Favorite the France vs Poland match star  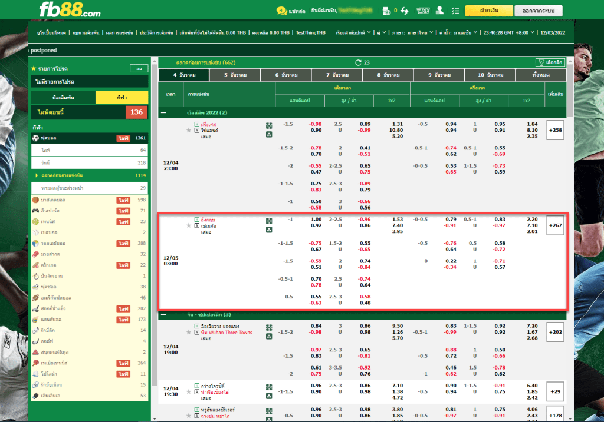[189, 130]
